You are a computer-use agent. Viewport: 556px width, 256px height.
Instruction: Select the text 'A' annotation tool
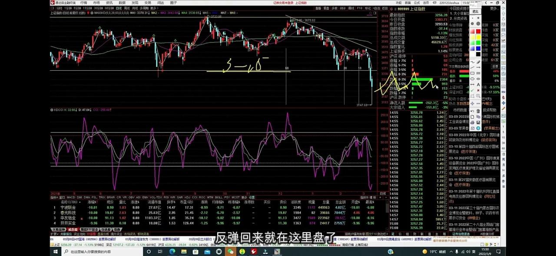(x=478, y=84)
